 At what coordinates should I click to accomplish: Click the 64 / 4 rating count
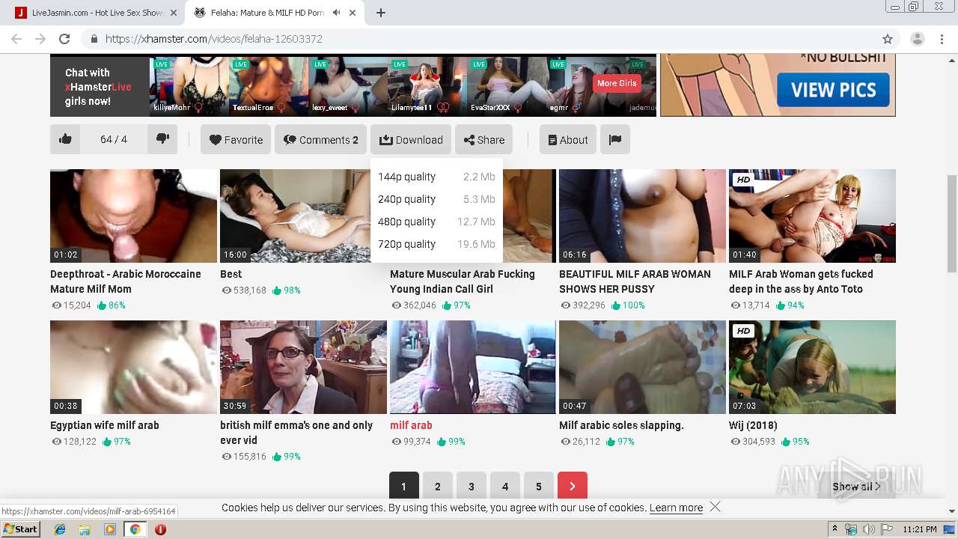click(114, 139)
